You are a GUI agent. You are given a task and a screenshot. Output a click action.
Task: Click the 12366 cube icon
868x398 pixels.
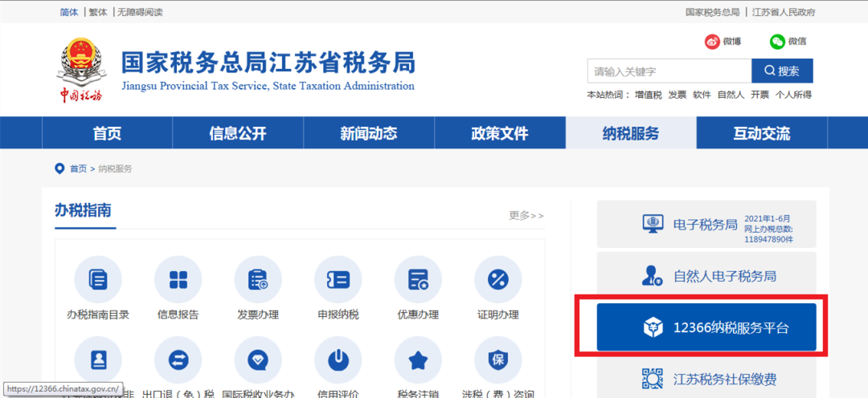[x=653, y=327]
